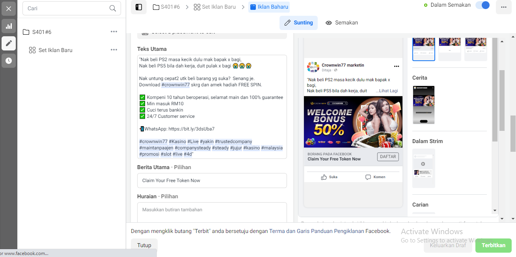
Task: Open options menu for Set Iklan Baru
Action: [x=114, y=50]
